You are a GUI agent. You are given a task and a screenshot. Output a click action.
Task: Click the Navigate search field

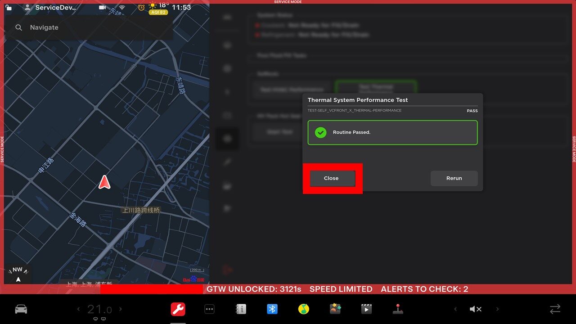[90, 27]
